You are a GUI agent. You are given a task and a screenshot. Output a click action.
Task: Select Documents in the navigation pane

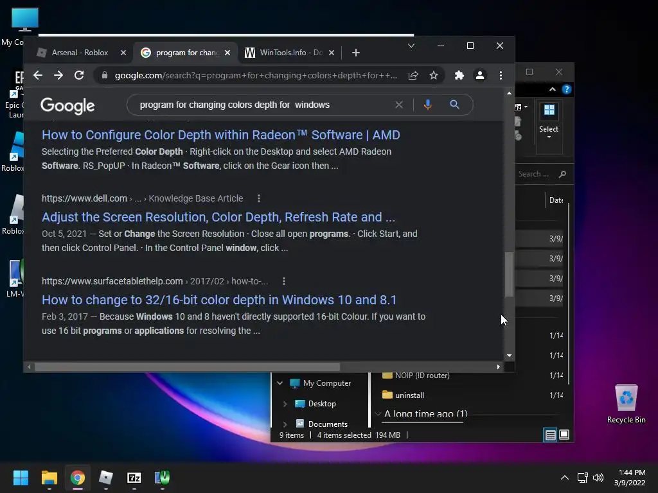[328, 424]
